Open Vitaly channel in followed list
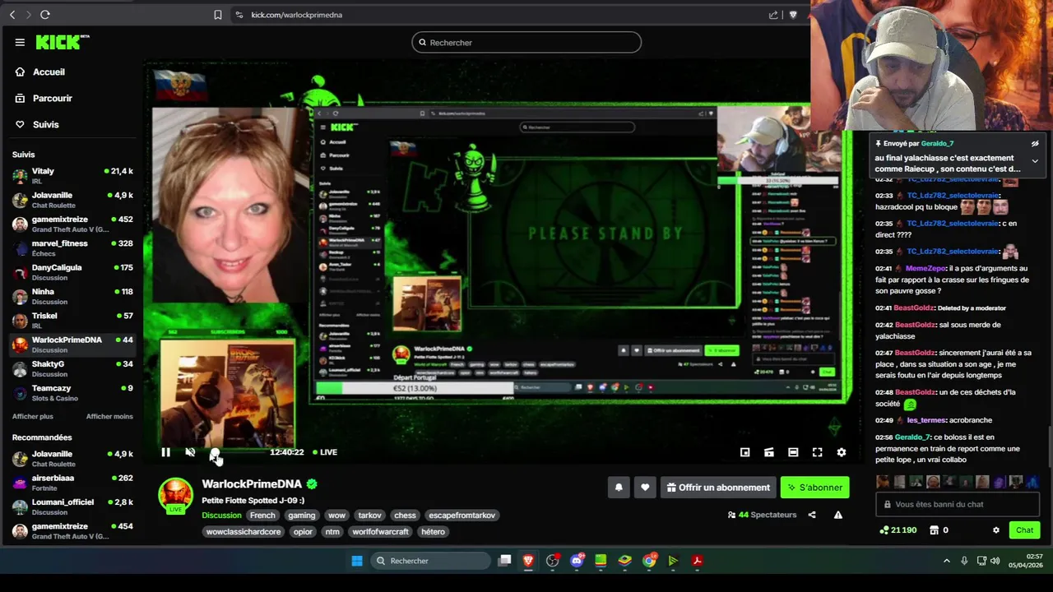The height and width of the screenshot is (592, 1053). click(72, 176)
